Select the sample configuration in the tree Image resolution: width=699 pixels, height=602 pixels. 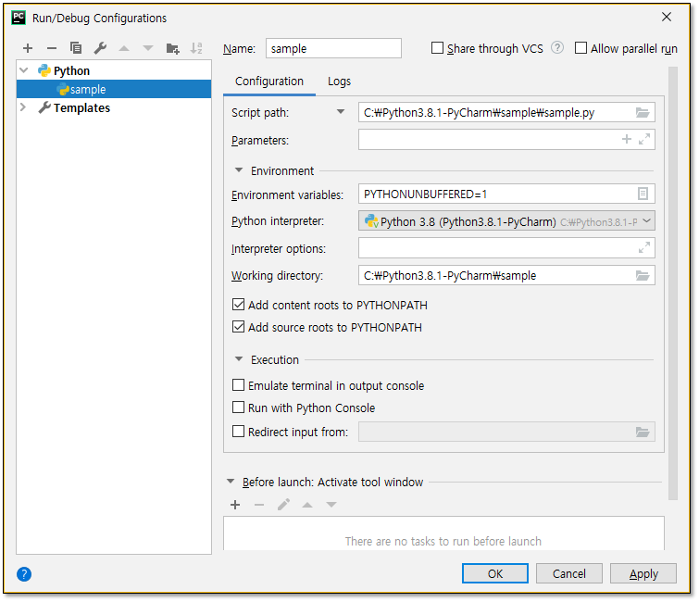point(114,89)
